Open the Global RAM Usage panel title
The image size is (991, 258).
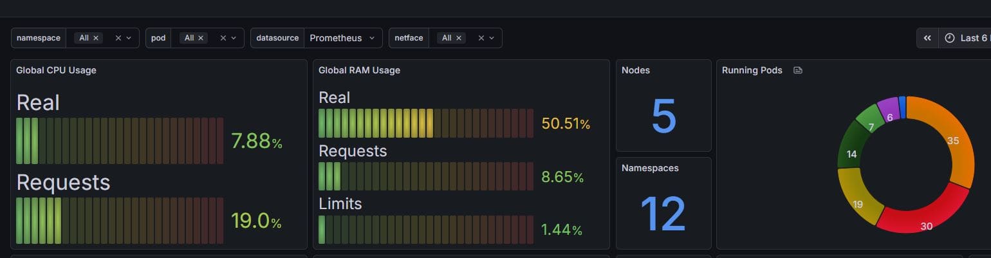[x=359, y=70]
